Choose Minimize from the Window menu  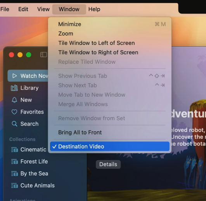point(110,24)
